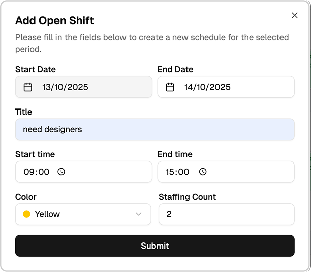311x272 pixels.
Task: Click the Title field label
Action: (x=23, y=112)
